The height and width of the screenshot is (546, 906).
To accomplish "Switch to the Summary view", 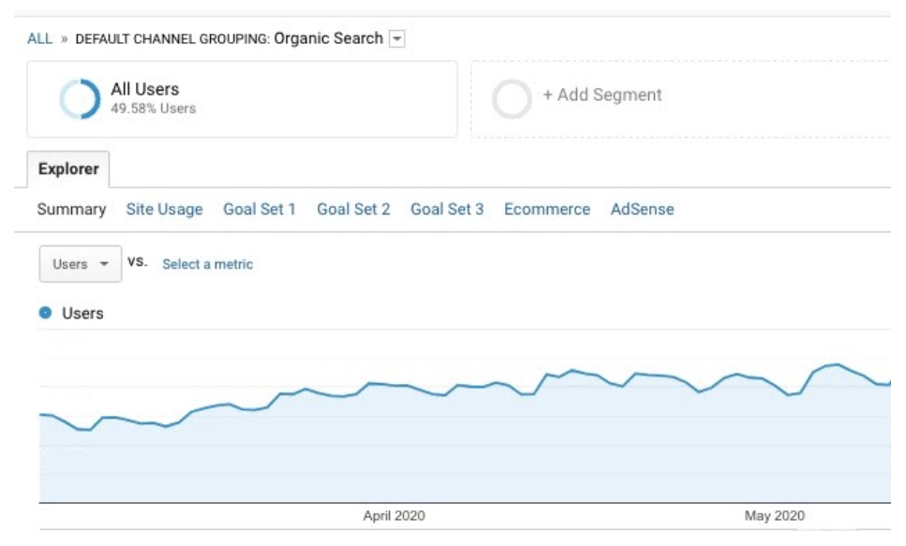I will [71, 209].
